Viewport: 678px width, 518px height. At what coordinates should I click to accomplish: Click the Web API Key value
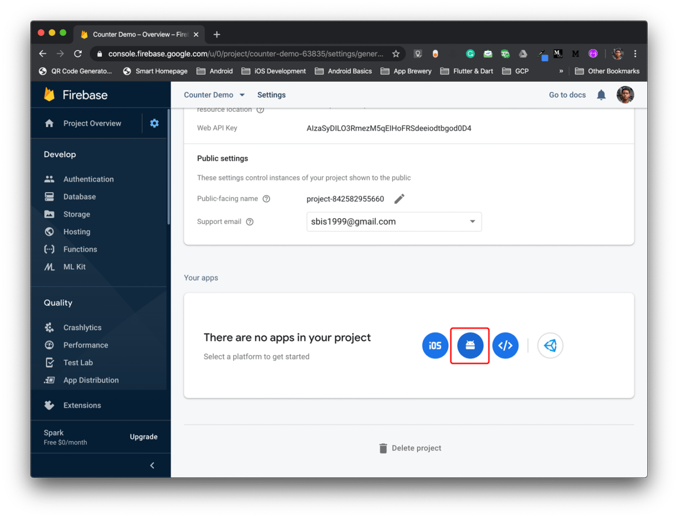point(389,128)
